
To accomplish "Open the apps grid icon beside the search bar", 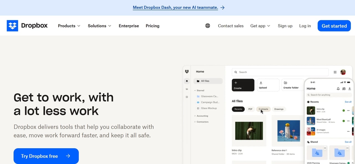I will 335,72.
